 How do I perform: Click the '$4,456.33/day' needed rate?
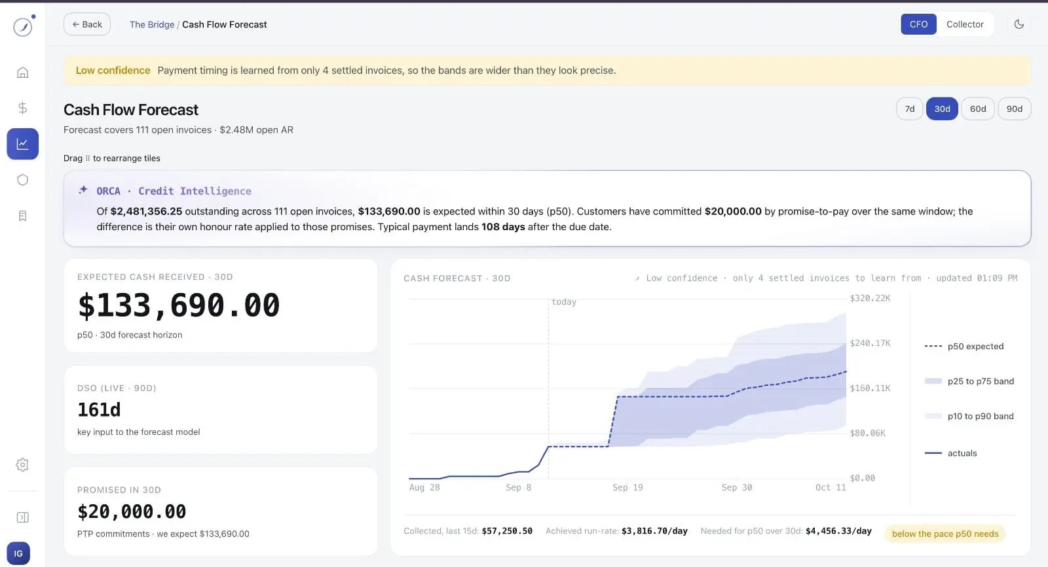click(838, 531)
